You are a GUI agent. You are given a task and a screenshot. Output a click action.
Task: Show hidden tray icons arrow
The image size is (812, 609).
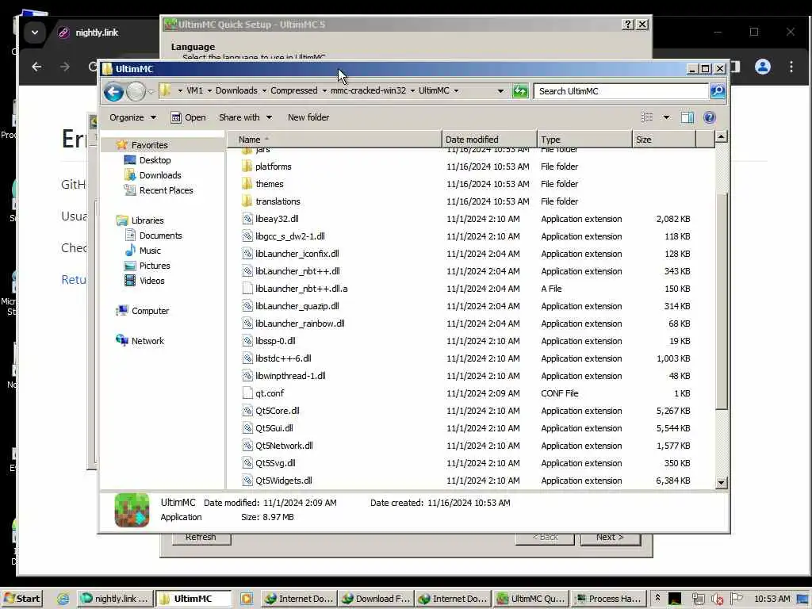click(657, 598)
